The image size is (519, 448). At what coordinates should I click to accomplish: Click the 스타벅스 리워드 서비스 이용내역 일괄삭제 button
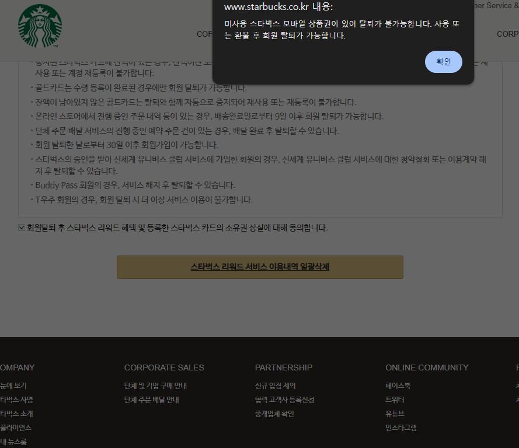point(260,267)
